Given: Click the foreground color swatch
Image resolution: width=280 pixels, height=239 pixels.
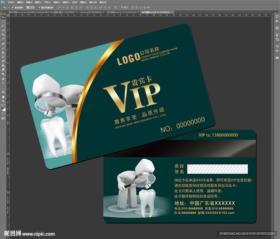Looking at the screenshot, I should pyautogui.click(x=2, y=108).
